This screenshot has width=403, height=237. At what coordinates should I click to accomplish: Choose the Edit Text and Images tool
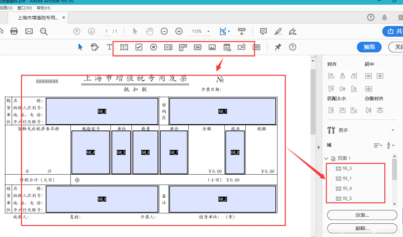point(95,47)
